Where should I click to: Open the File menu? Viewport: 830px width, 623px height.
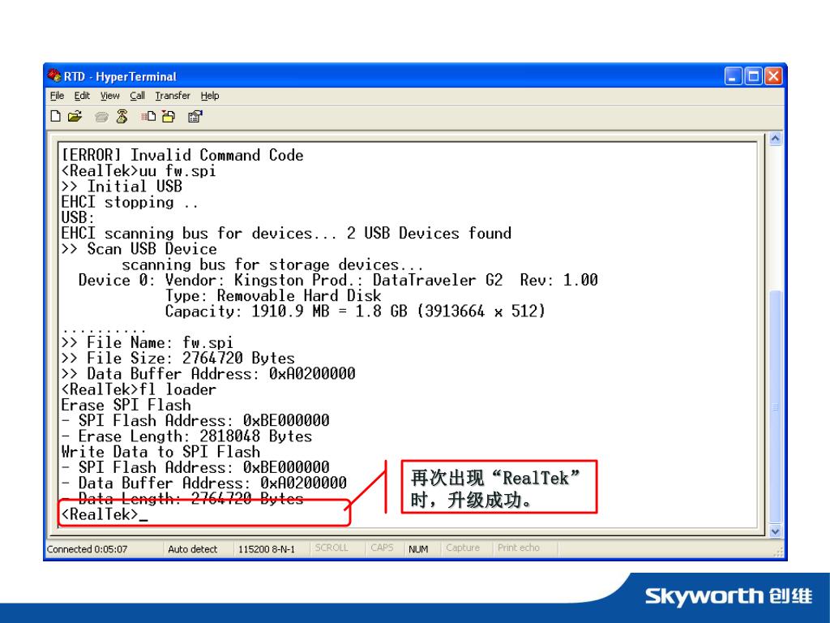pyautogui.click(x=58, y=96)
